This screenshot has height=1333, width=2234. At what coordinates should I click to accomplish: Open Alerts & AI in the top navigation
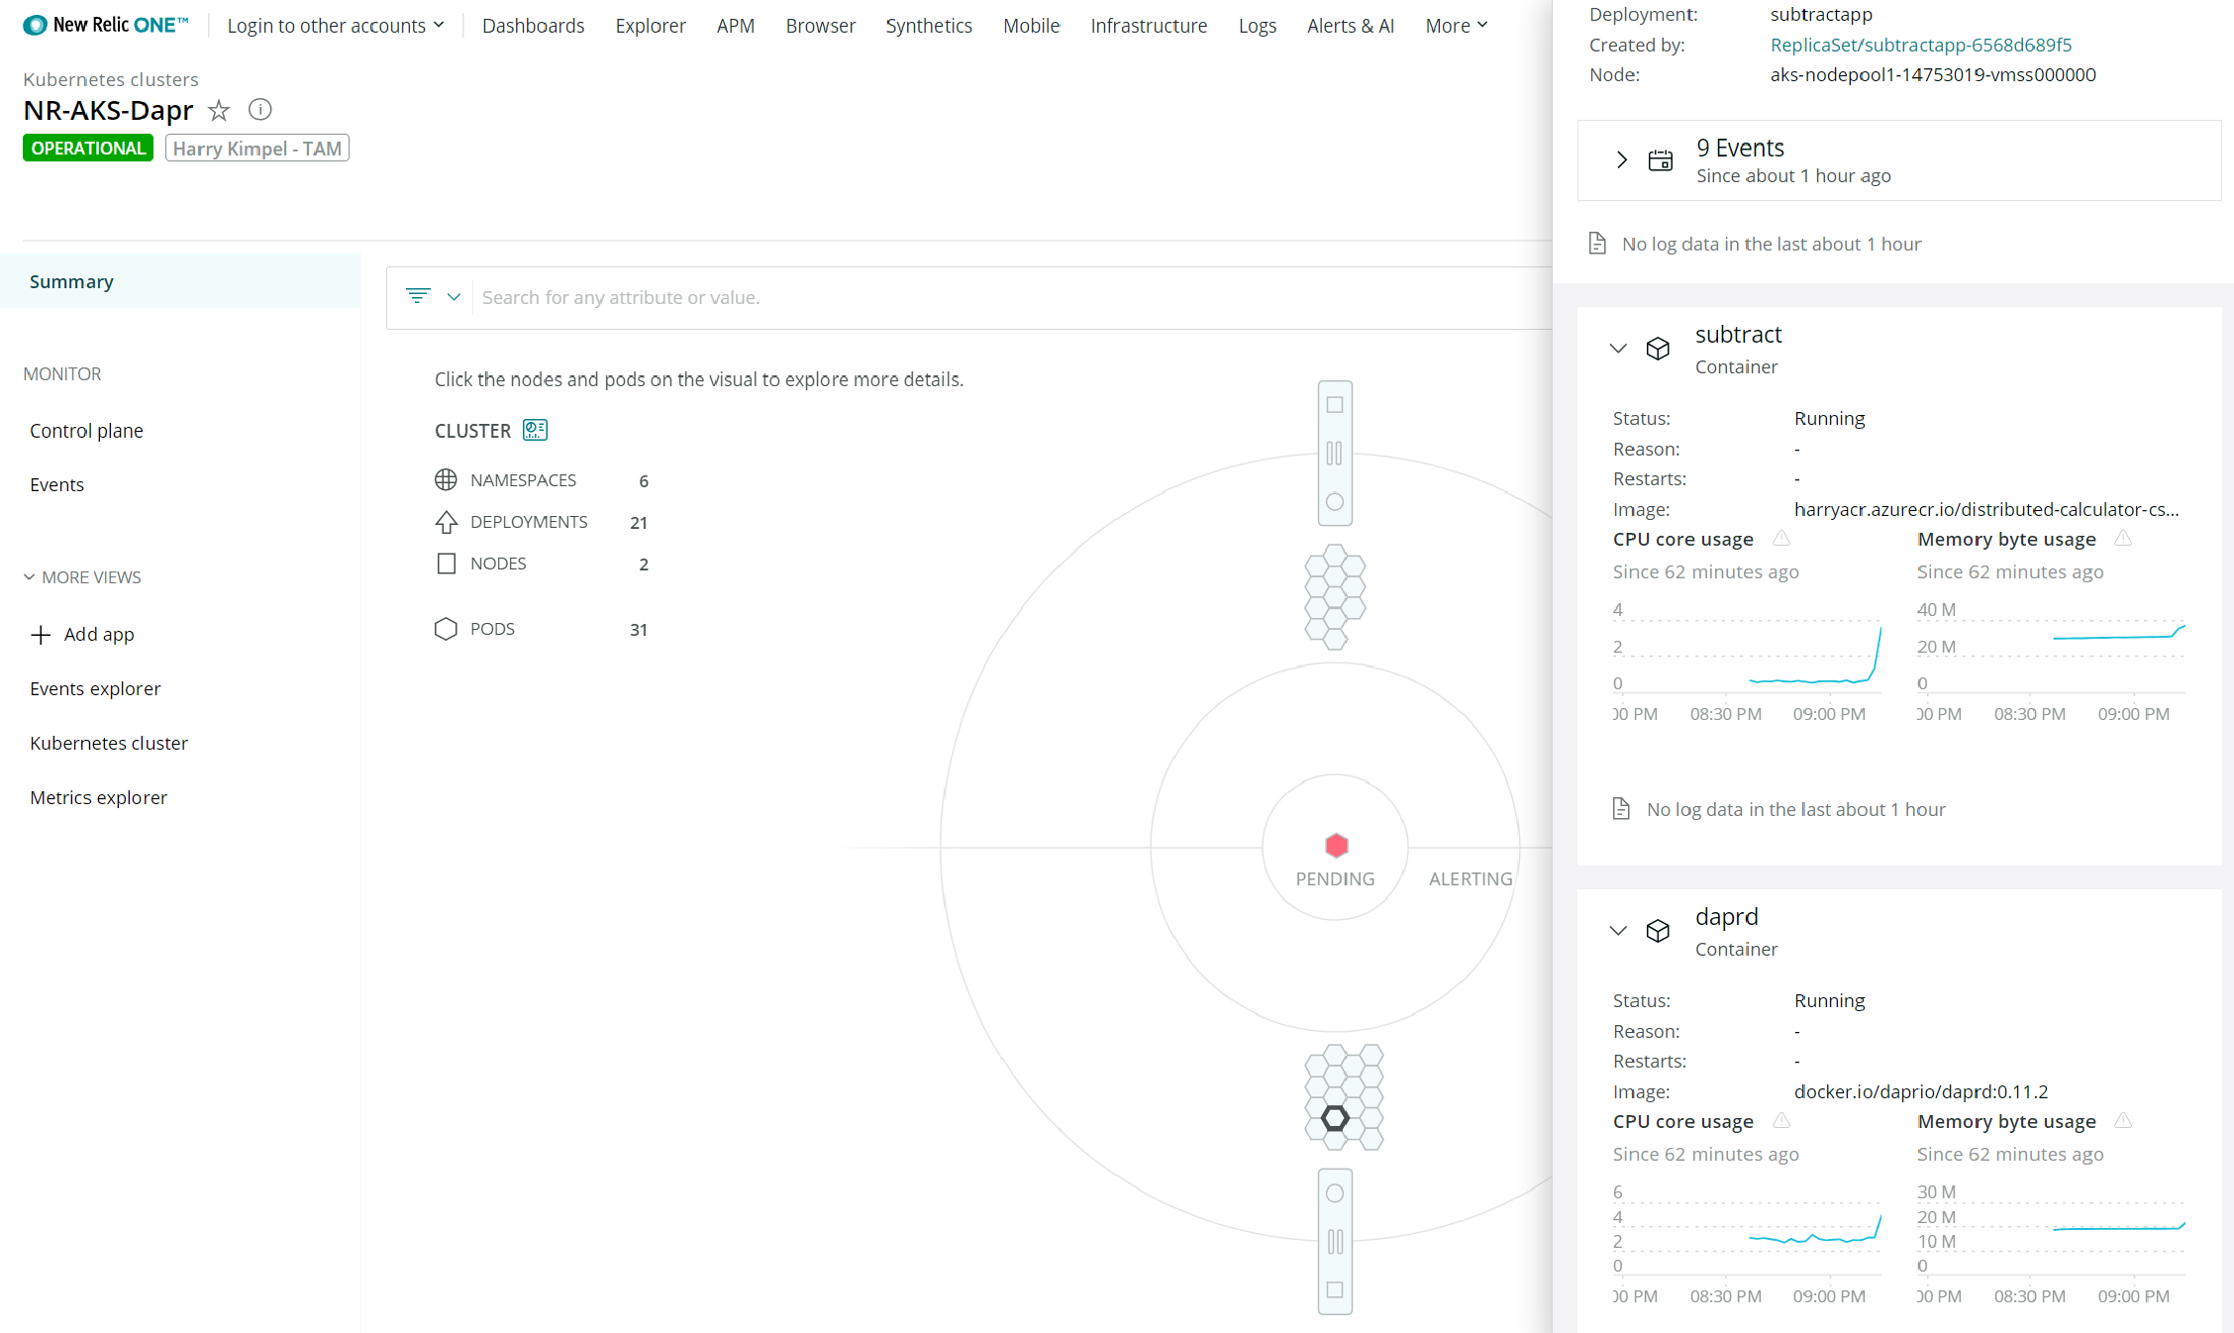pos(1351,26)
